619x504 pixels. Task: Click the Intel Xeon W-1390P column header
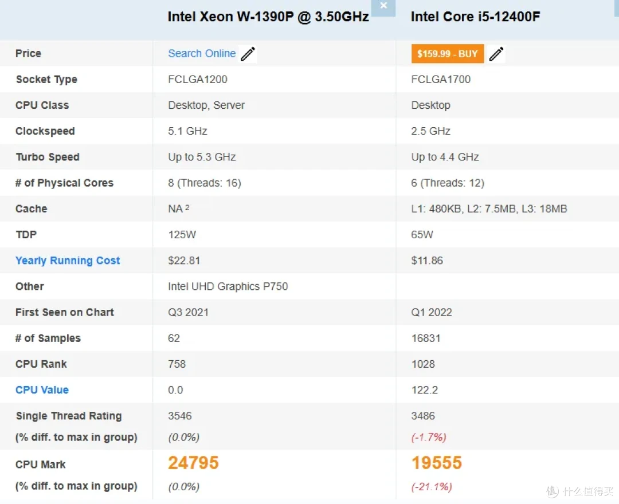tap(268, 17)
